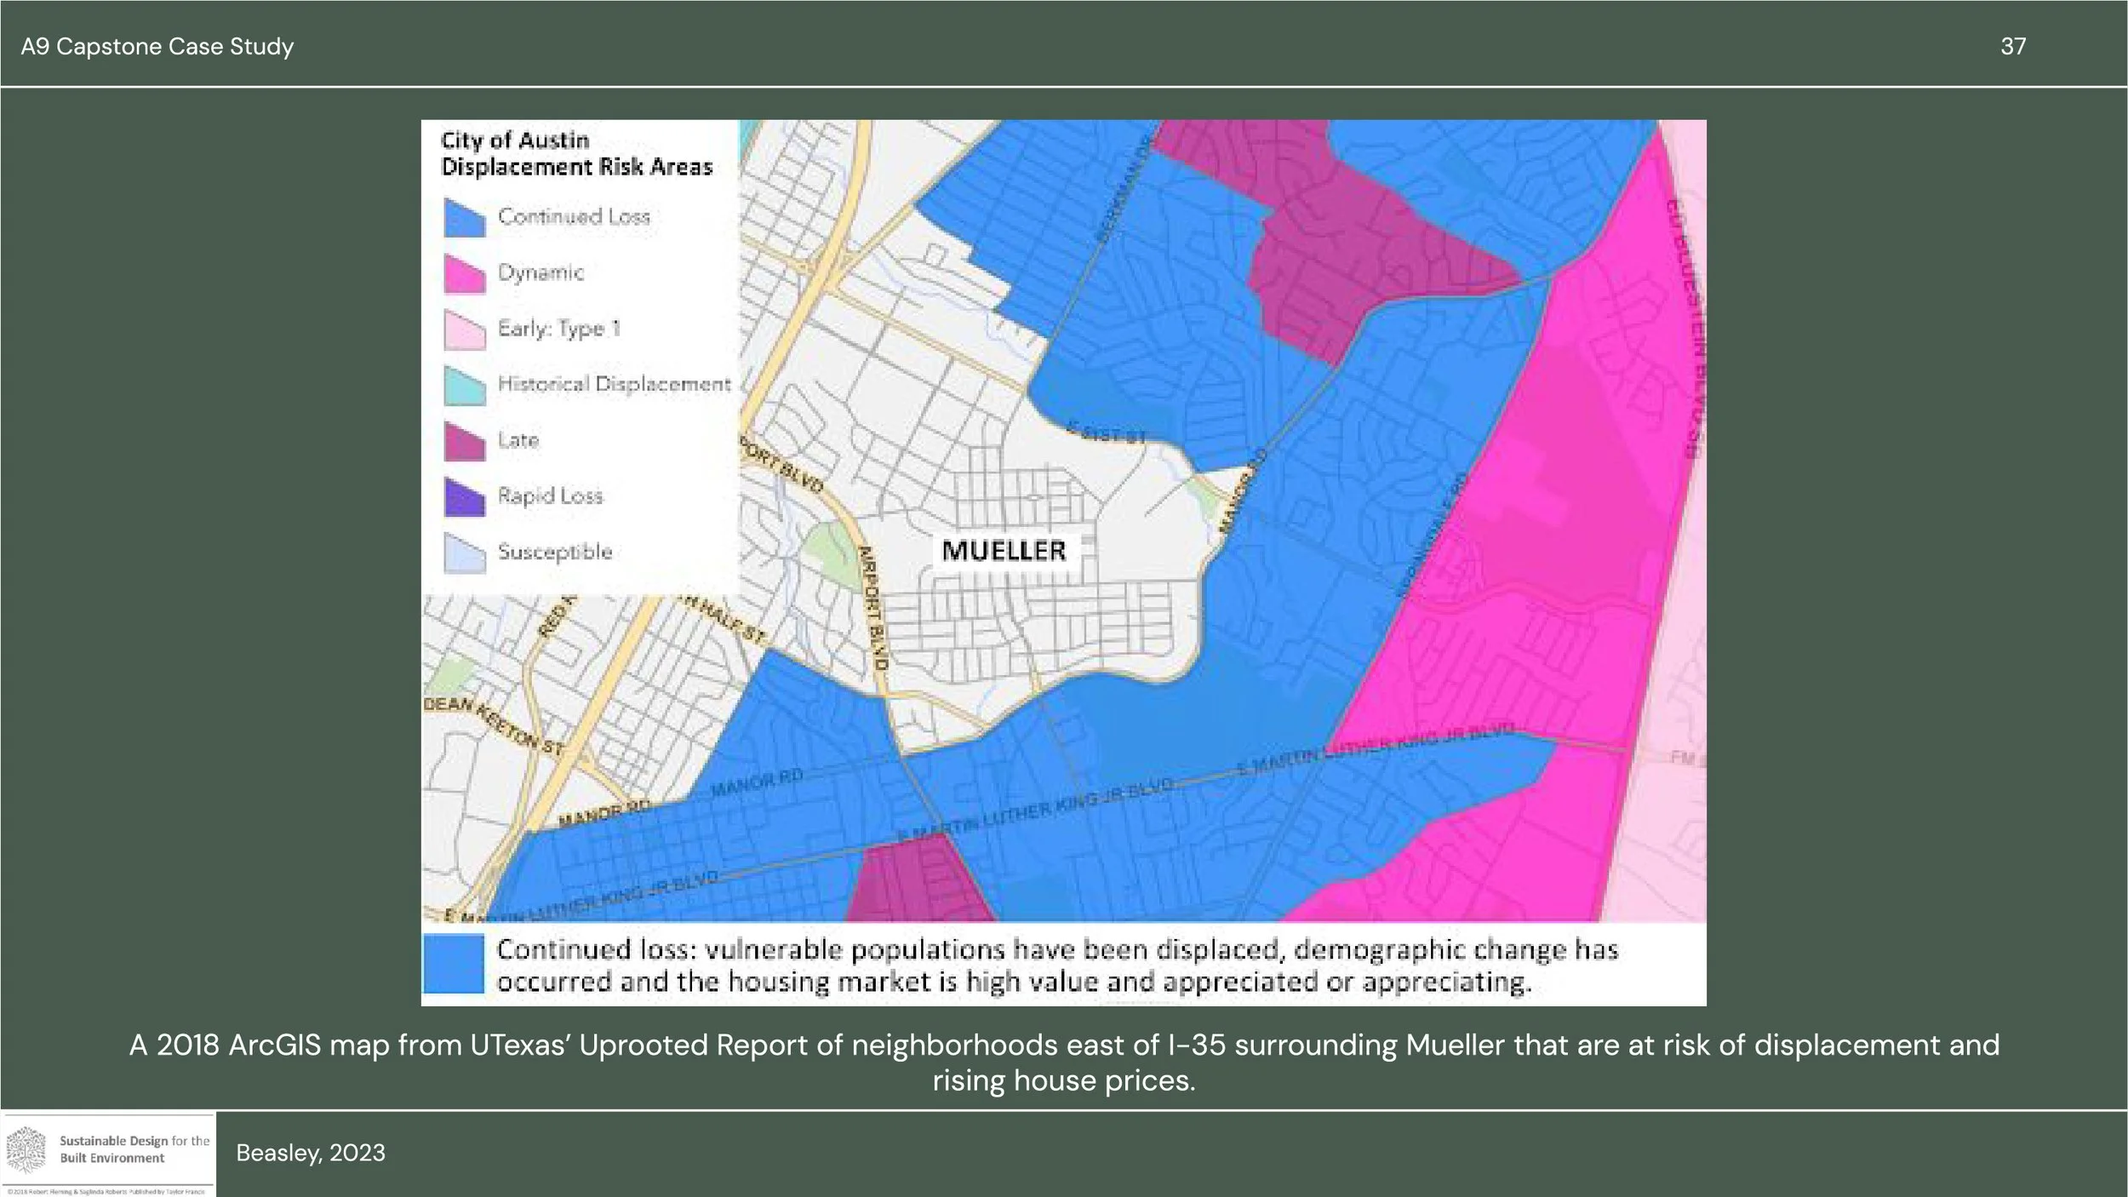Click the Sustainable Design for the Built Environment text
Image resolution: width=2128 pixels, height=1197 pixels.
[134, 1148]
